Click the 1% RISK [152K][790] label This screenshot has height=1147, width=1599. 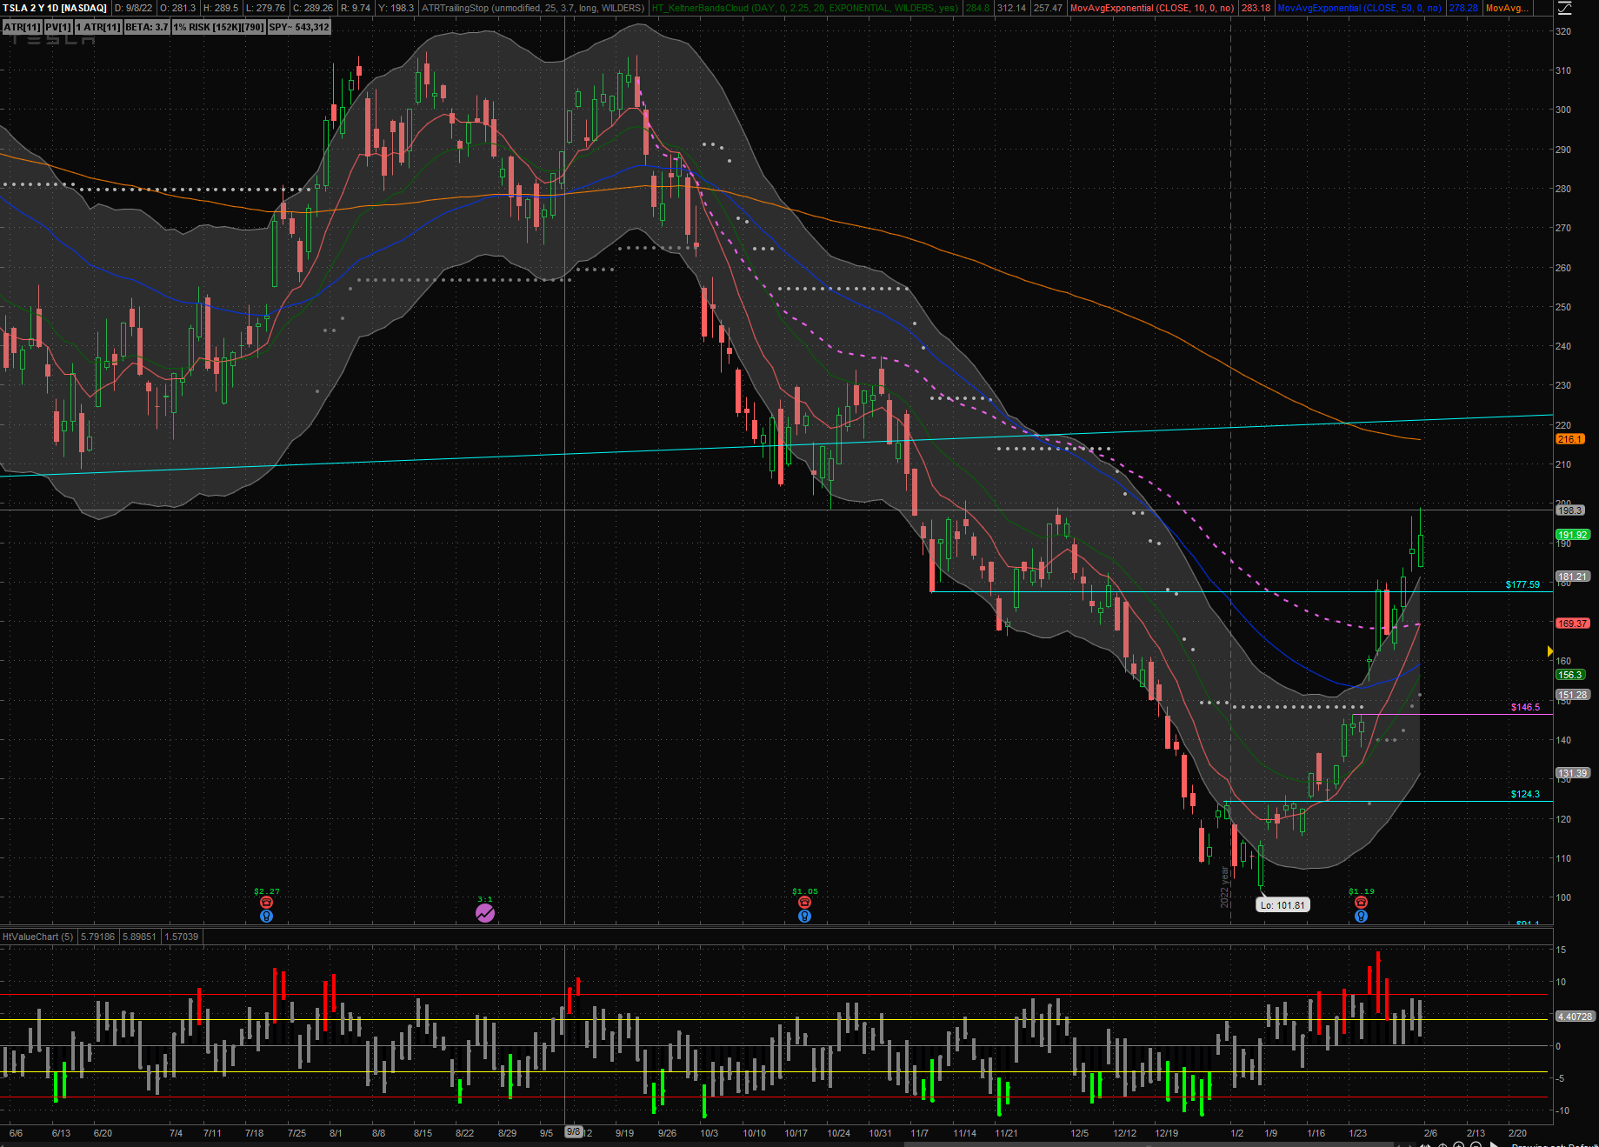coord(218,27)
